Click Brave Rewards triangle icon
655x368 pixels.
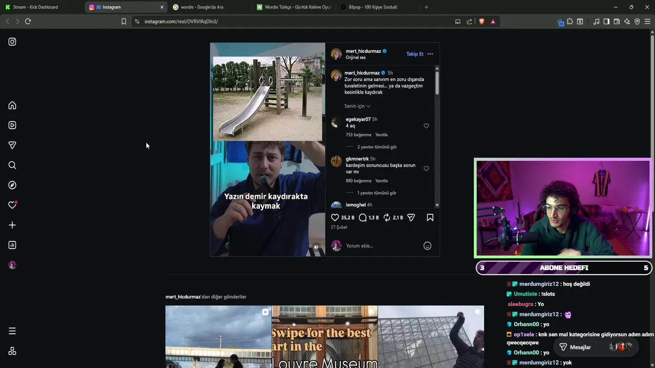[493, 21]
